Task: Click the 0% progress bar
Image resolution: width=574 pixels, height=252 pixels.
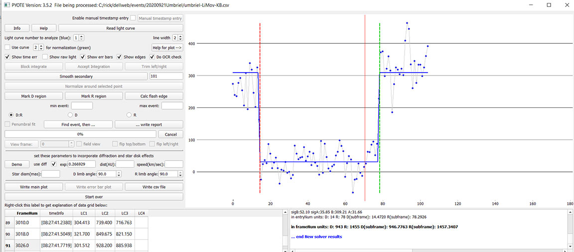Action: [80, 134]
